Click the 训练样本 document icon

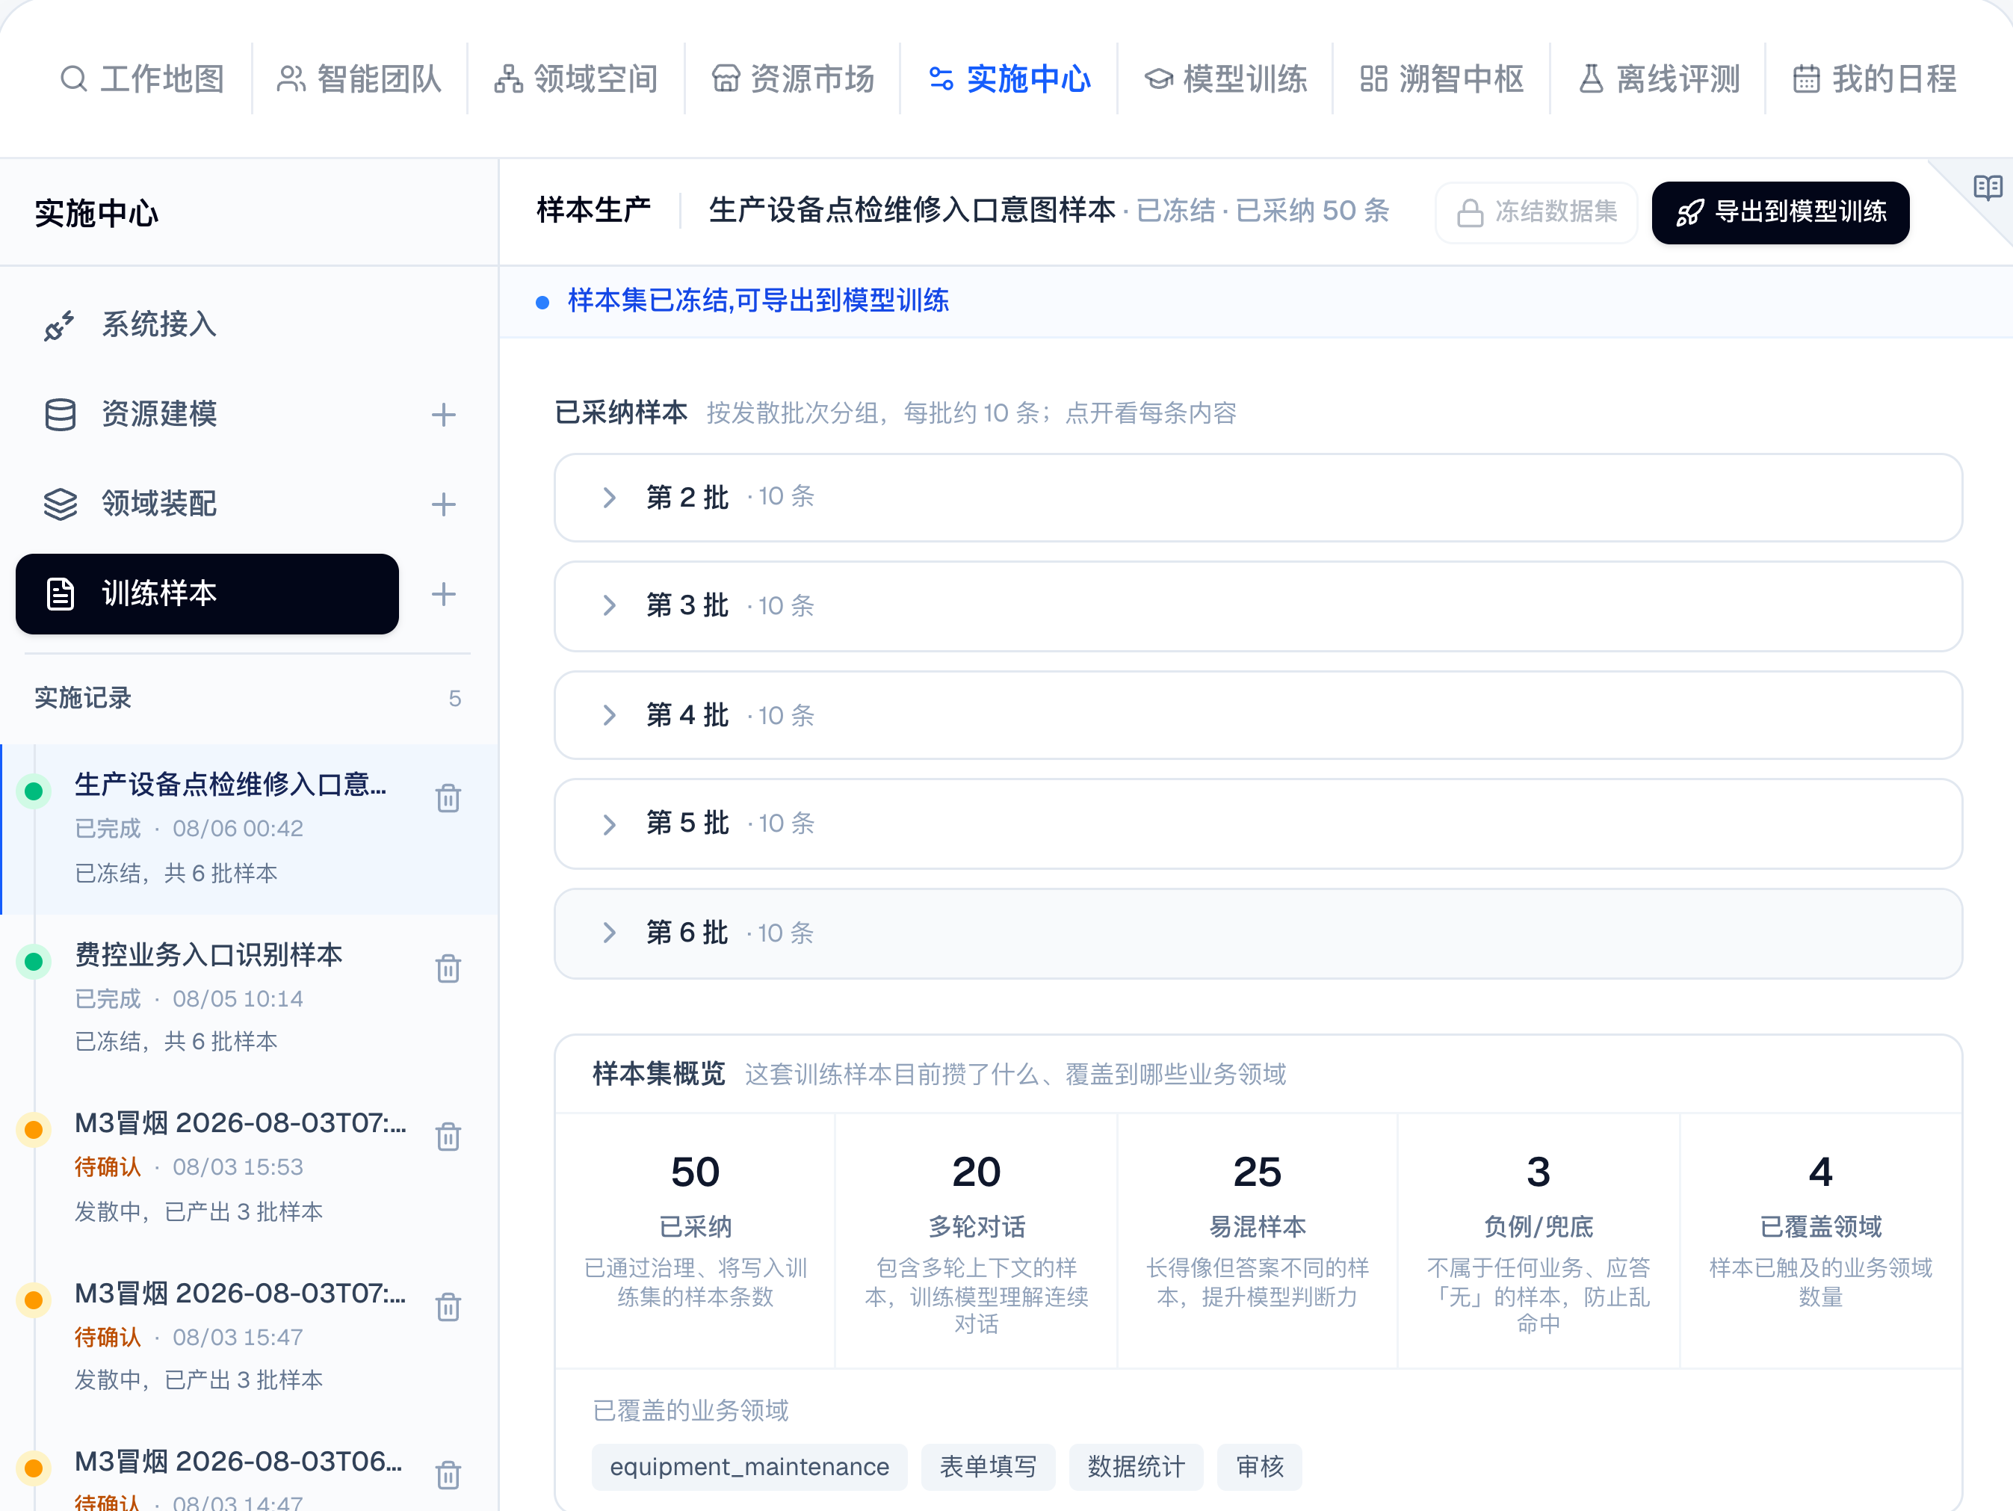coord(60,593)
